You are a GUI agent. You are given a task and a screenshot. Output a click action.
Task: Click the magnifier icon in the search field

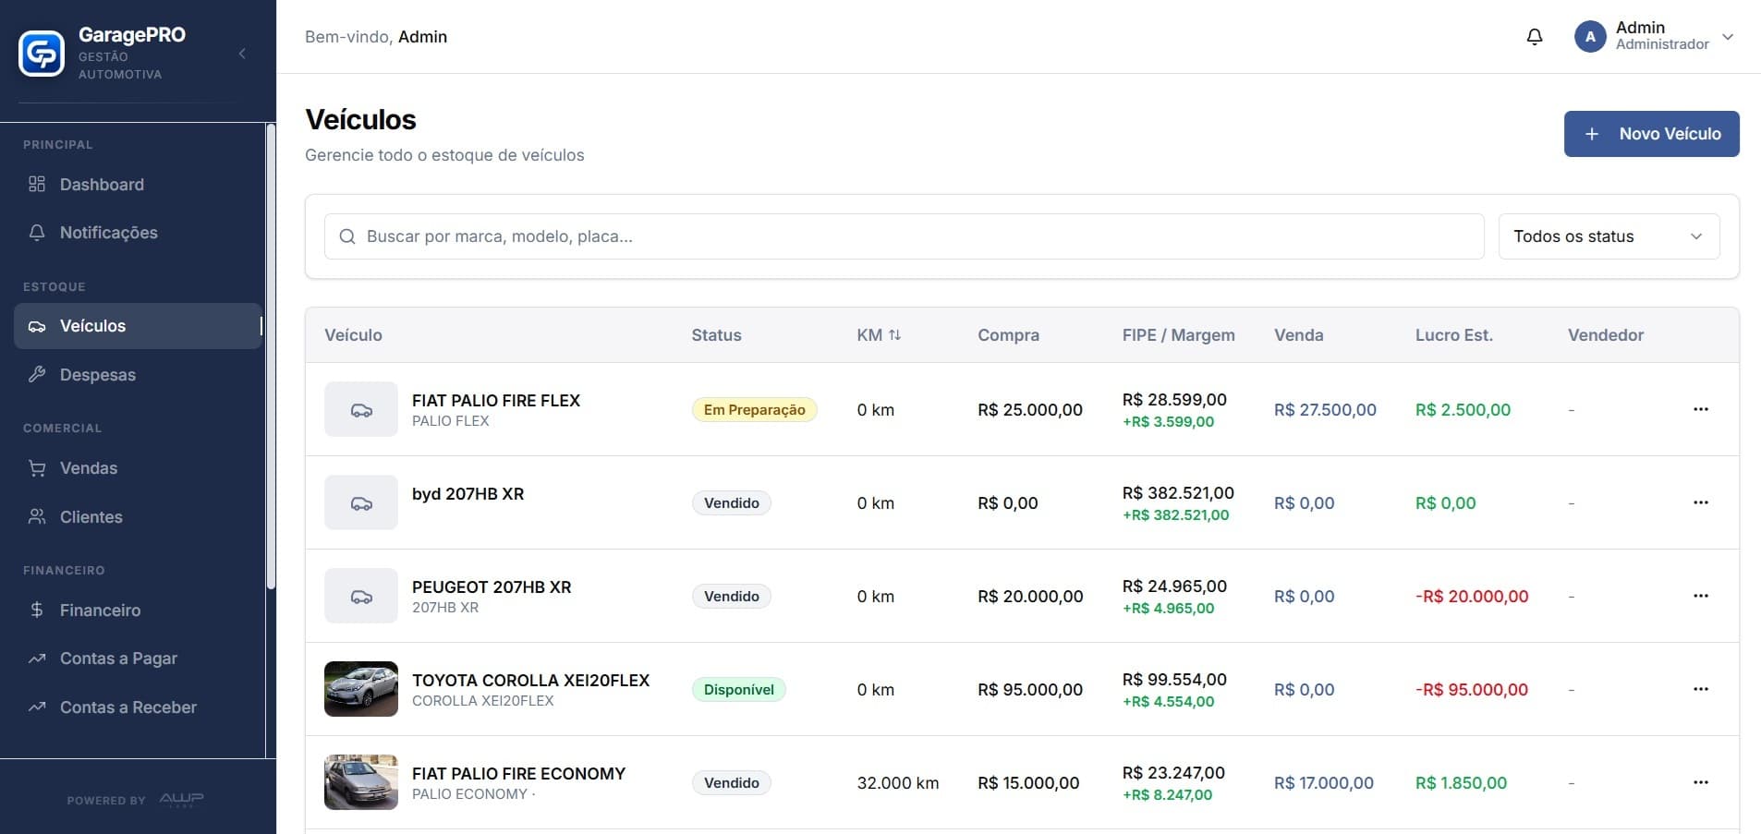[x=347, y=236]
